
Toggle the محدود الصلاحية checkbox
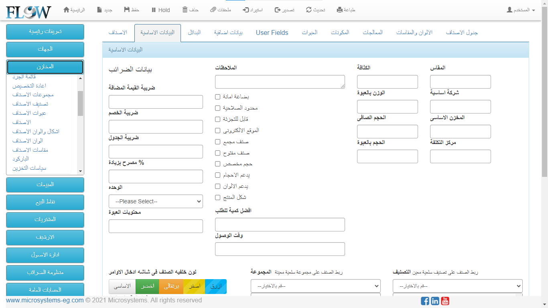point(217,108)
